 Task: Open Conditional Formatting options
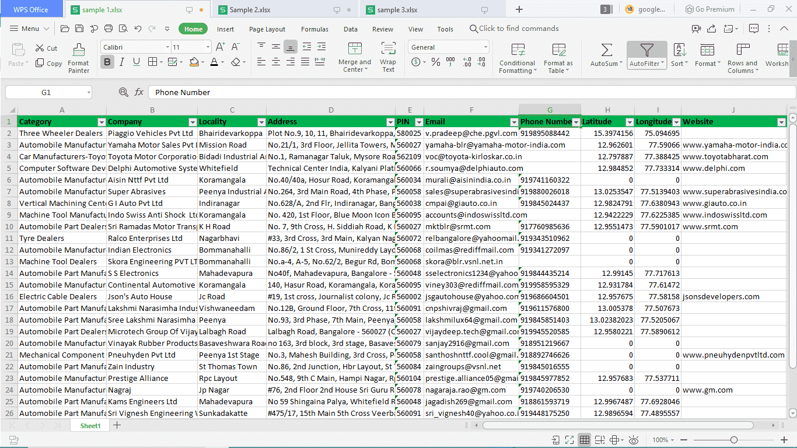click(x=518, y=58)
